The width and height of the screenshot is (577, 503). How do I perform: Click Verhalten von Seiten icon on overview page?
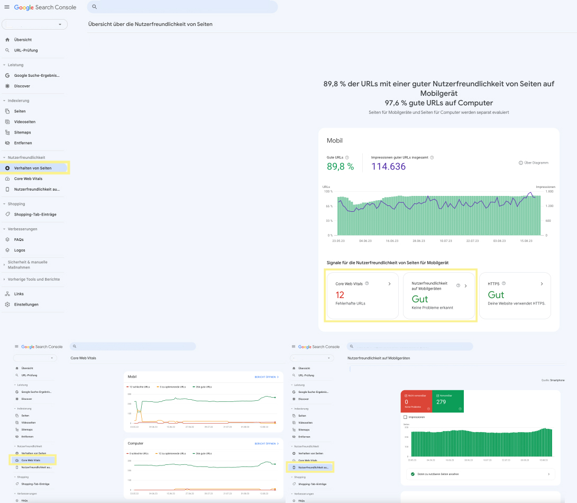click(x=7, y=168)
